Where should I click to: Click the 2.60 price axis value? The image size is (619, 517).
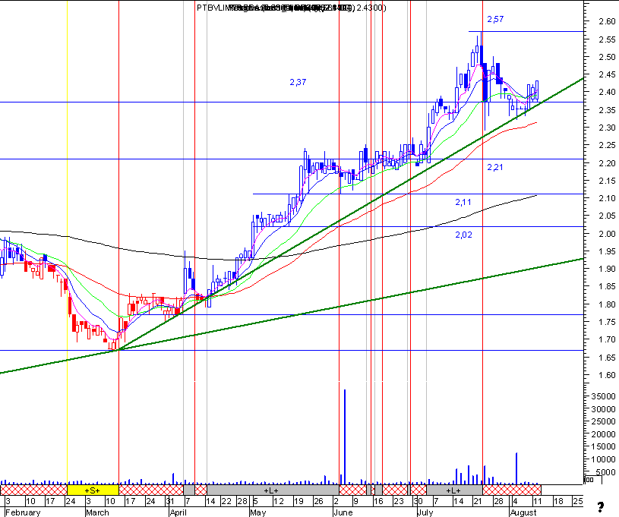coord(607,21)
